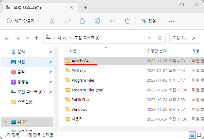Click the Cut scissors icon
The image size is (204, 139).
tap(52, 21)
